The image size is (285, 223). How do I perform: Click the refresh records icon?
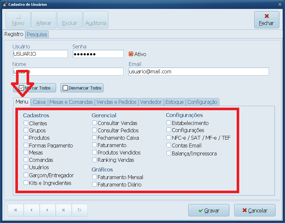click(79, 210)
